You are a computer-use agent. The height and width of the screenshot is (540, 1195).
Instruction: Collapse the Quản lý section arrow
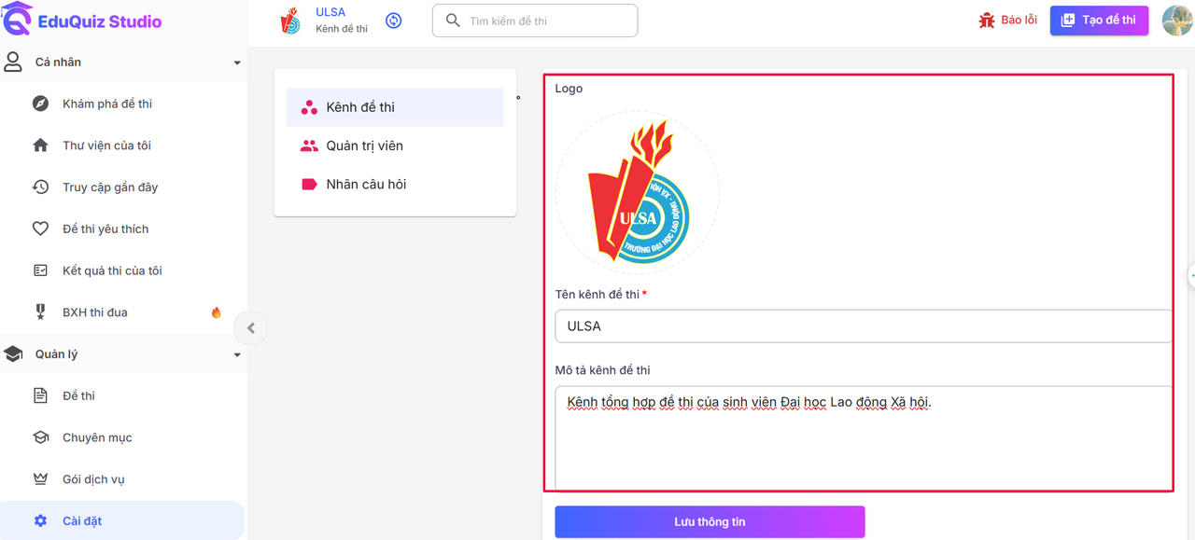pos(237,354)
